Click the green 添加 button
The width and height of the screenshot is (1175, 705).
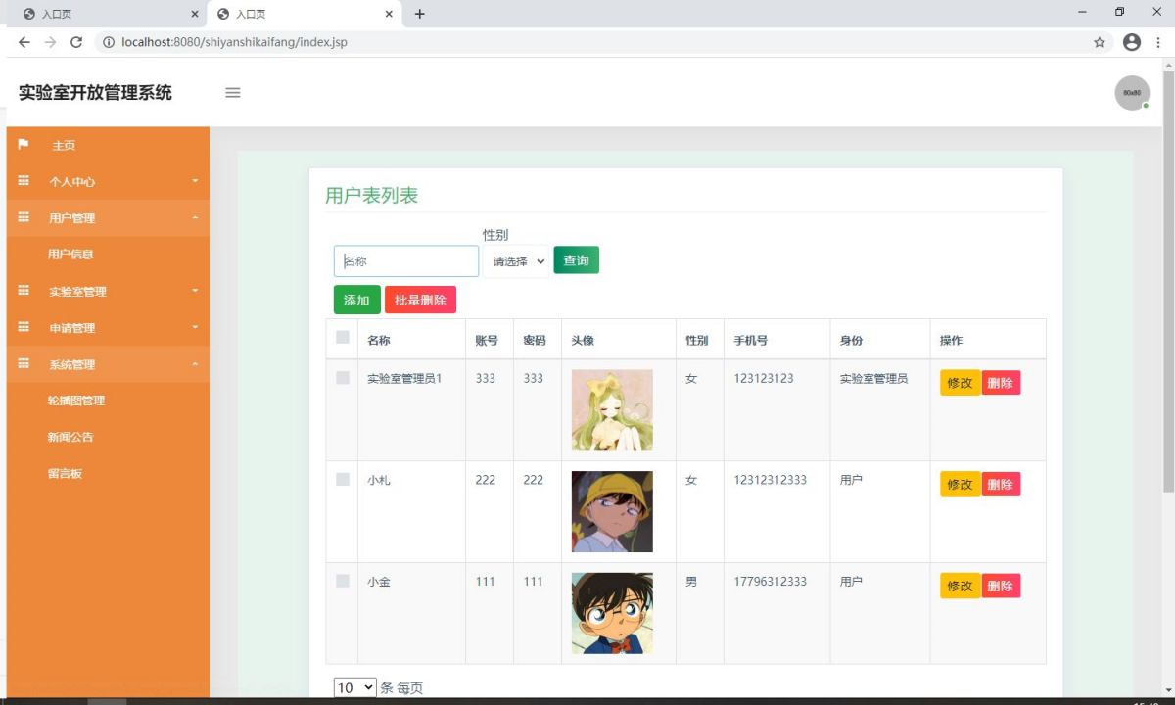tap(356, 300)
